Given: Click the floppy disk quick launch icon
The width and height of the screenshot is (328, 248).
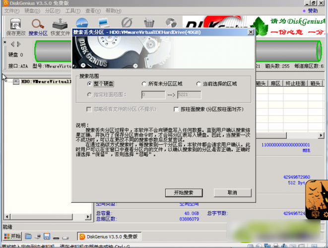Looking at the screenshot, I should 47,237.
